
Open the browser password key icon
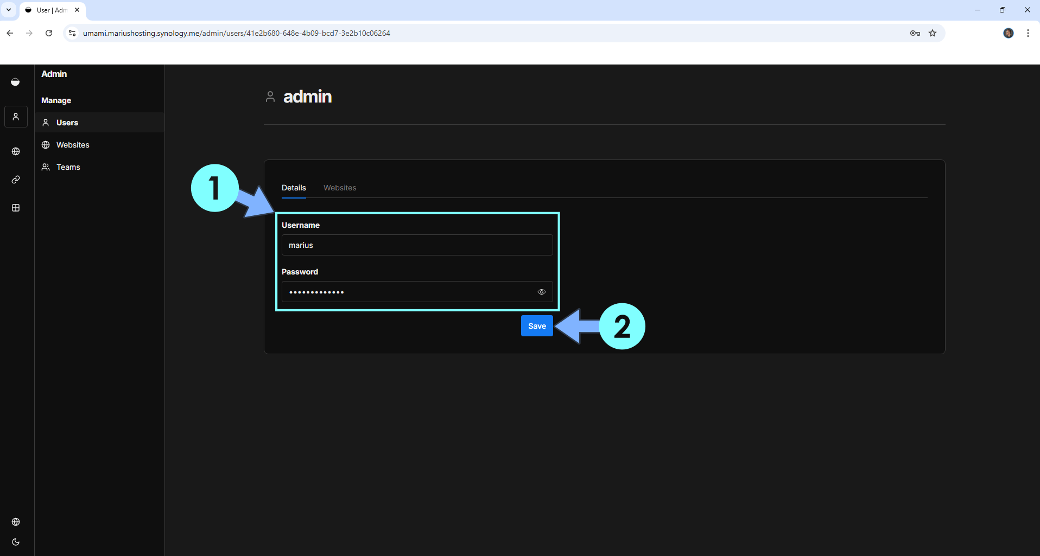coord(915,33)
